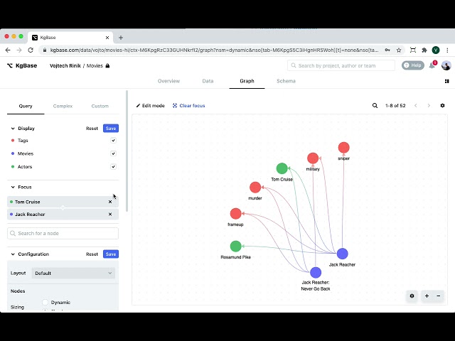Select the Query sub-tab
455x341 pixels.
(x=26, y=106)
